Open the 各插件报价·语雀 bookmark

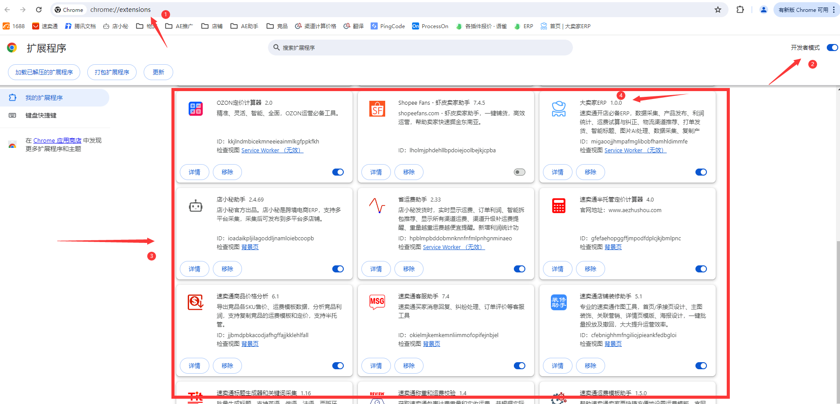pos(481,26)
